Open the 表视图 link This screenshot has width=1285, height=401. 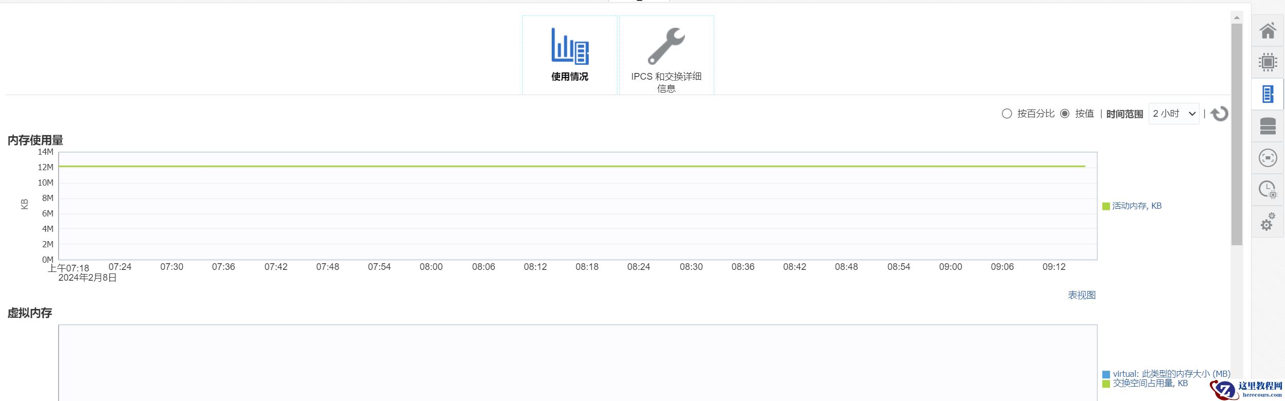pyautogui.click(x=1082, y=295)
